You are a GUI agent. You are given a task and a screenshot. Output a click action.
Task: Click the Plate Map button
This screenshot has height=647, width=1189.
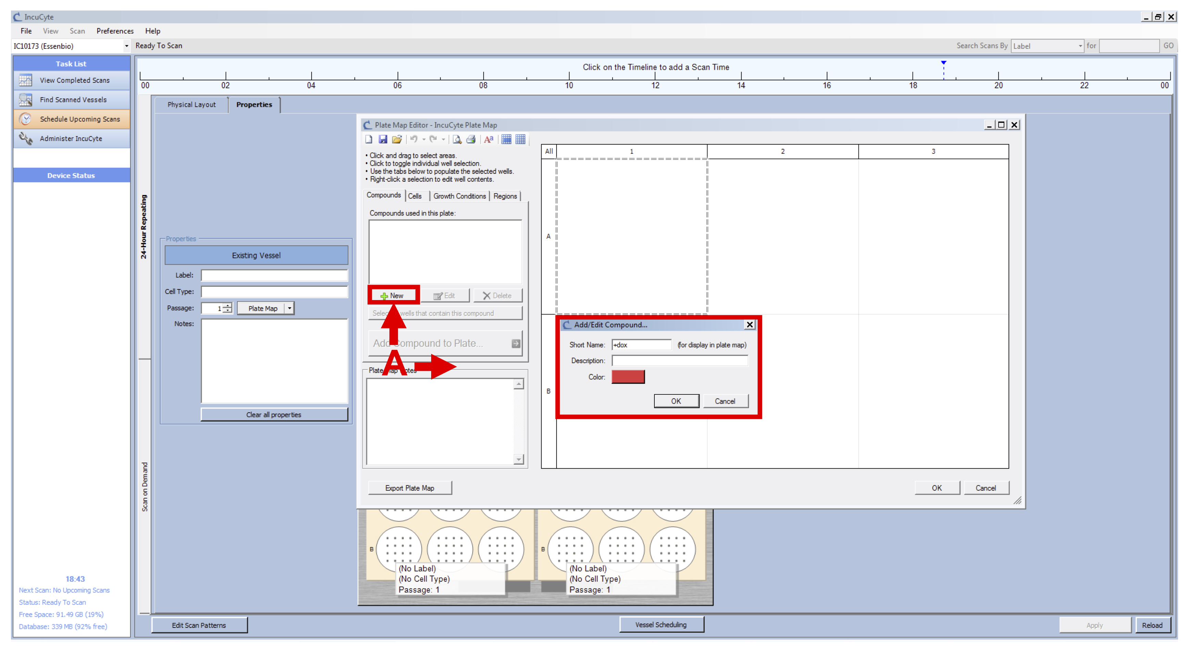point(263,308)
